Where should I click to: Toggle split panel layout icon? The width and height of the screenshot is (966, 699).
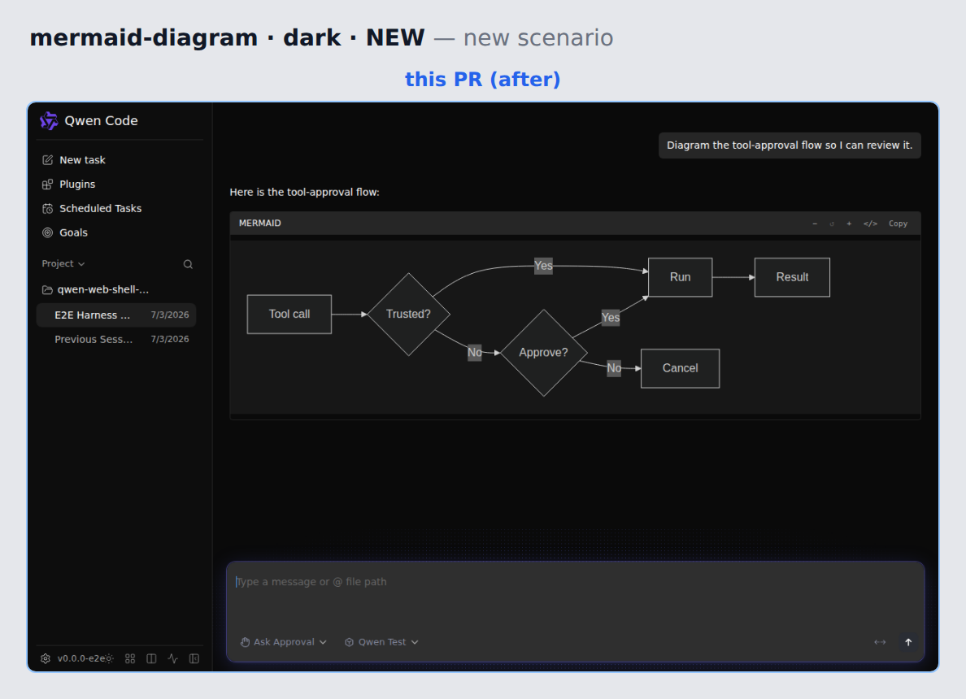coord(151,658)
